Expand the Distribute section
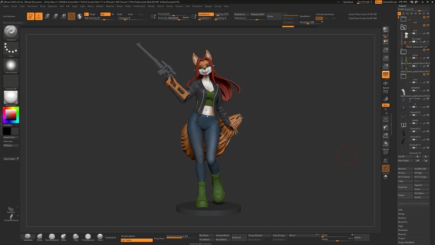 [403, 230]
